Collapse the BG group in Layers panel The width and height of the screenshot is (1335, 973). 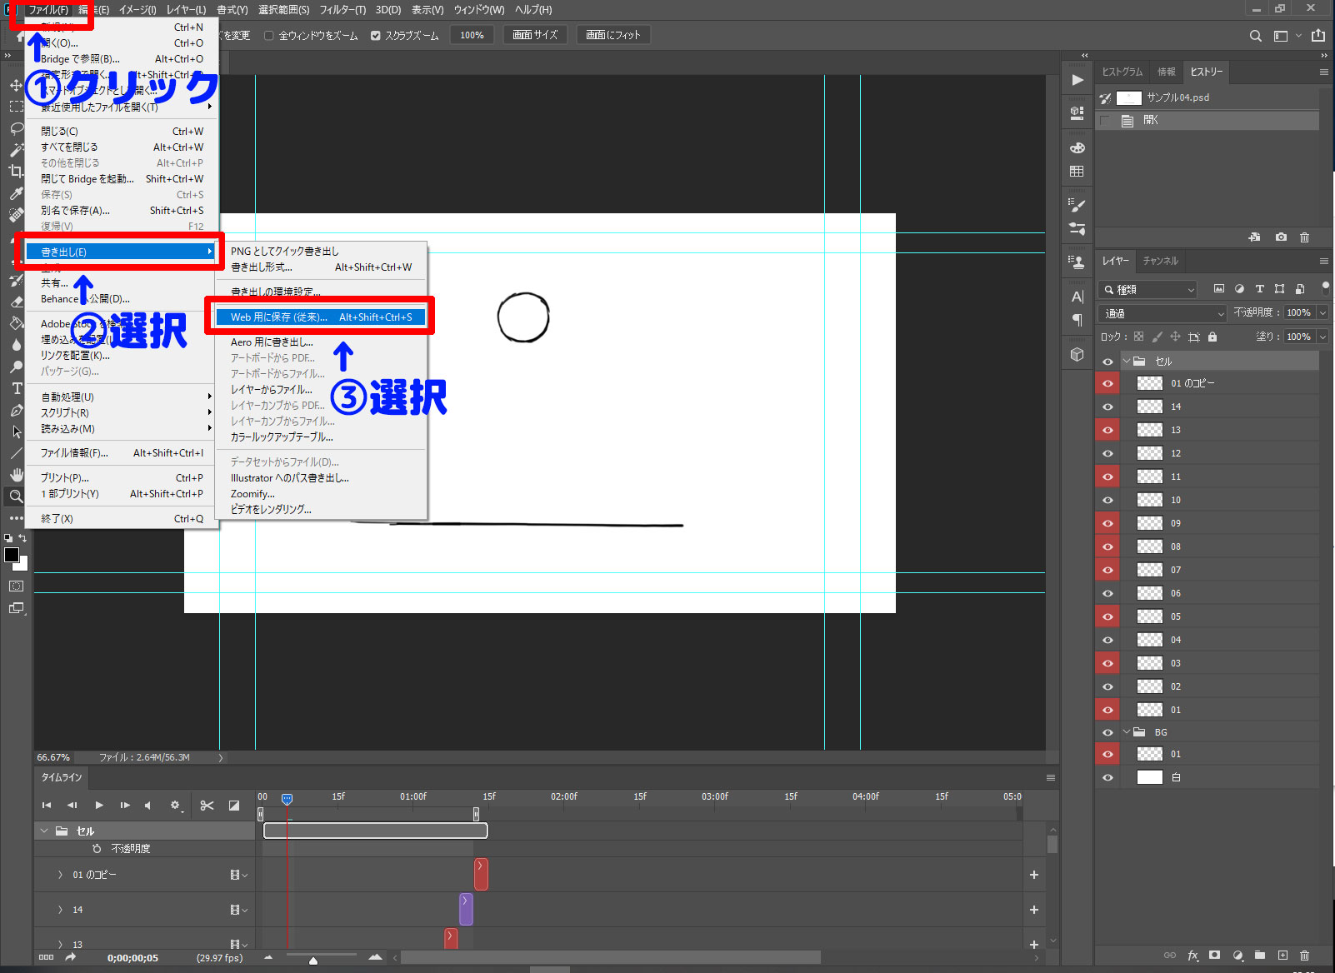tap(1127, 732)
